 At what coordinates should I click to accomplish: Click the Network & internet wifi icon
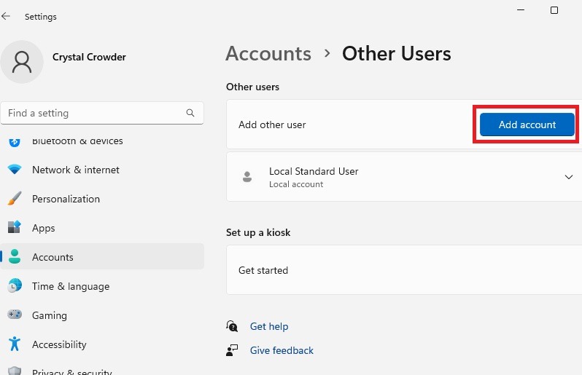(15, 170)
